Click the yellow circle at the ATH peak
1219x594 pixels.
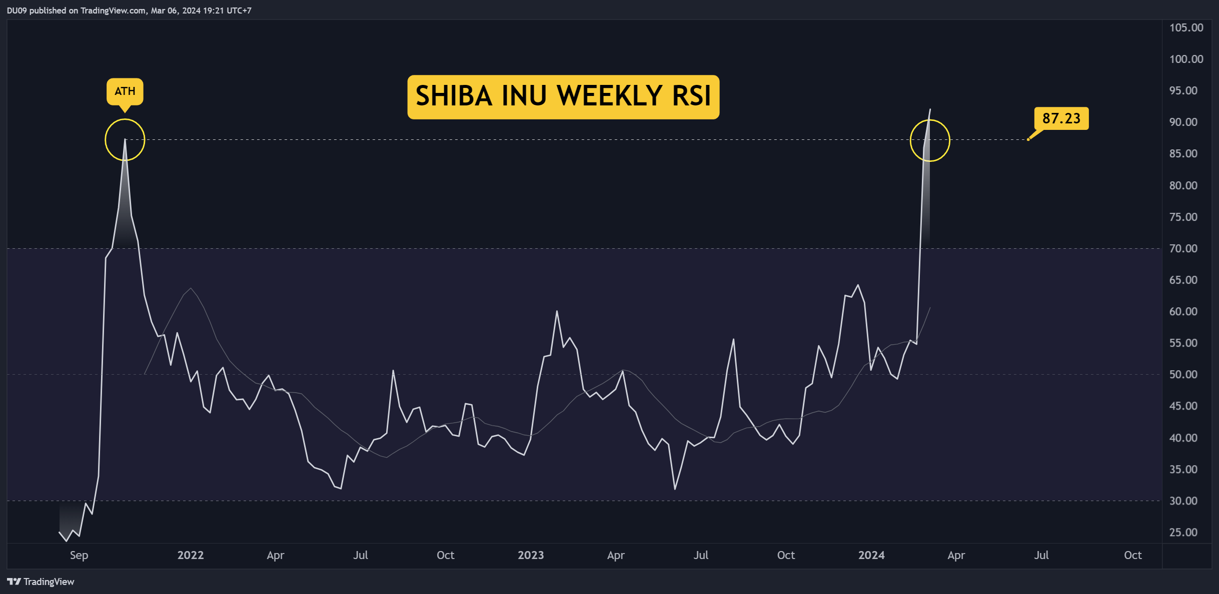[125, 140]
